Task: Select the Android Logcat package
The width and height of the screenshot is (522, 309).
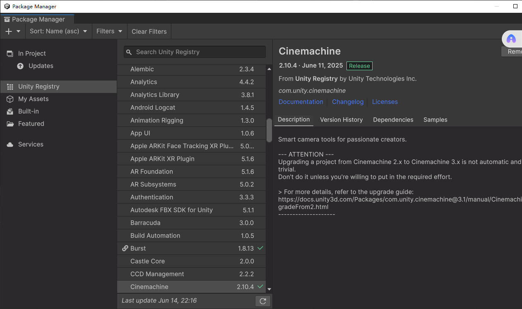Action: 192,107
